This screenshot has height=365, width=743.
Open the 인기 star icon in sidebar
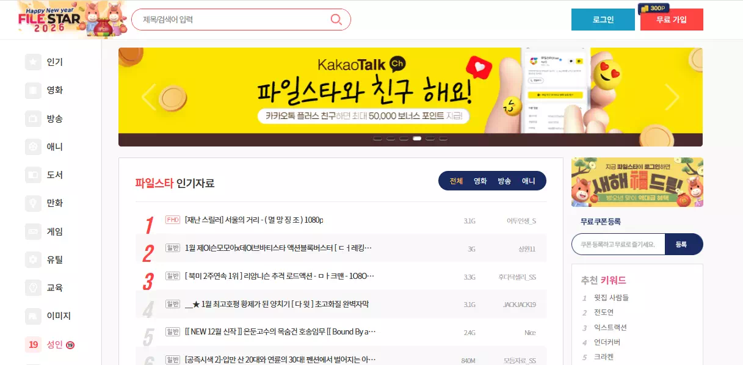coord(33,62)
